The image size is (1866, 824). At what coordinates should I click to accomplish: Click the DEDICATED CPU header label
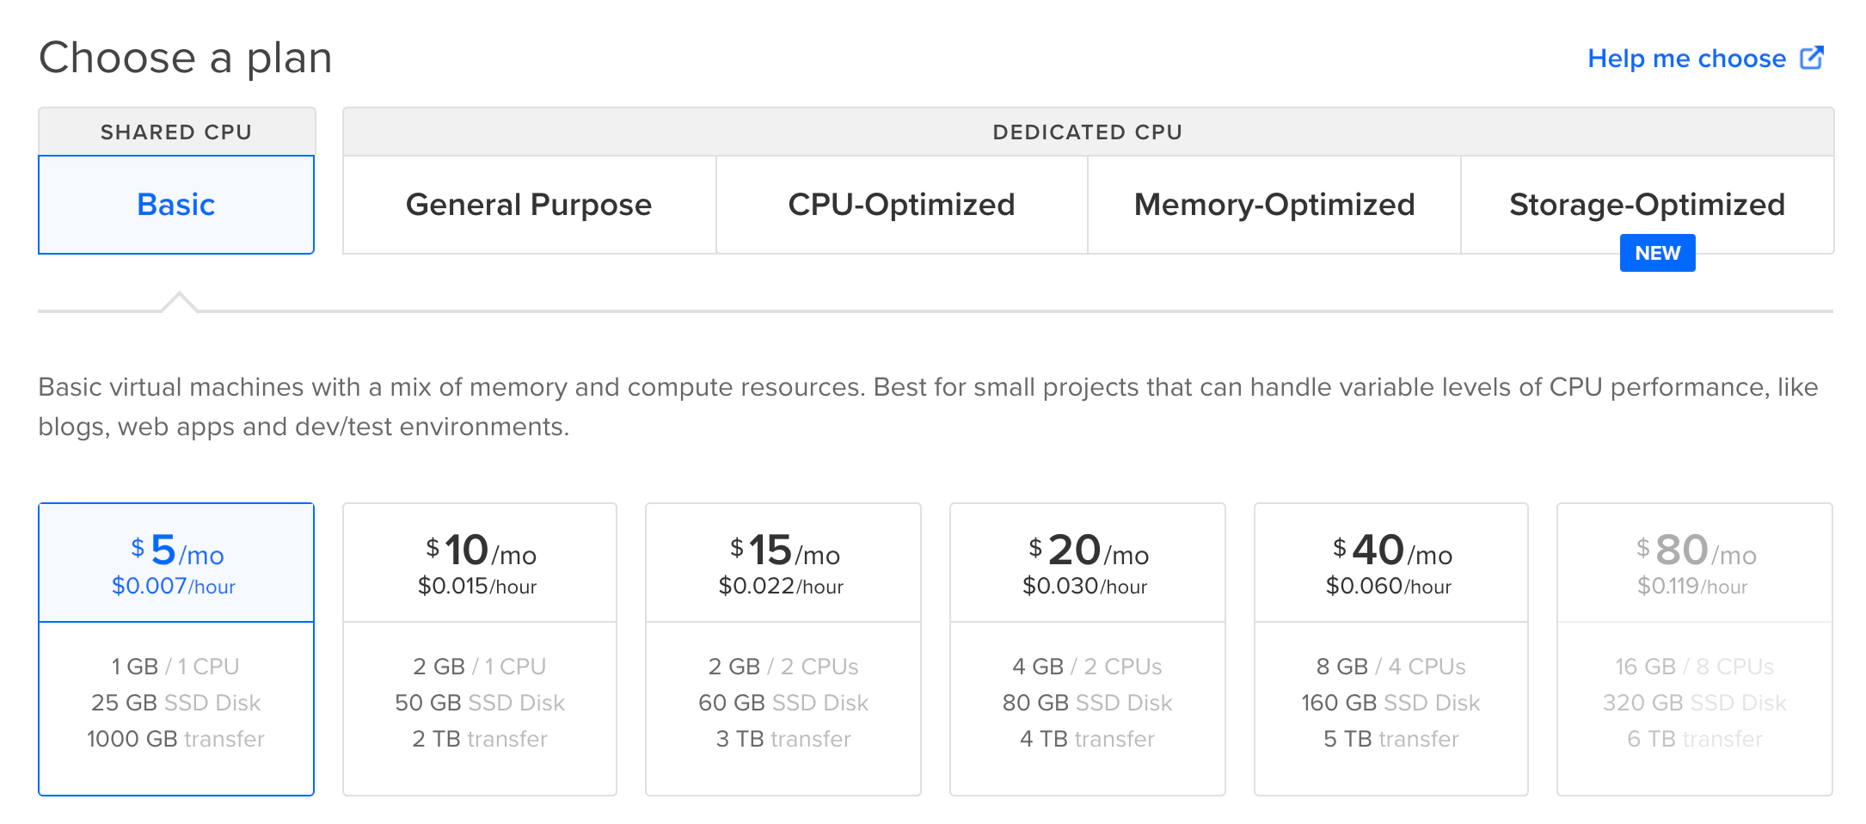coord(1087,132)
